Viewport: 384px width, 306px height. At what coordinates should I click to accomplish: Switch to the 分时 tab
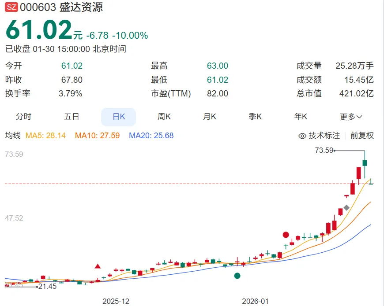pos(24,117)
